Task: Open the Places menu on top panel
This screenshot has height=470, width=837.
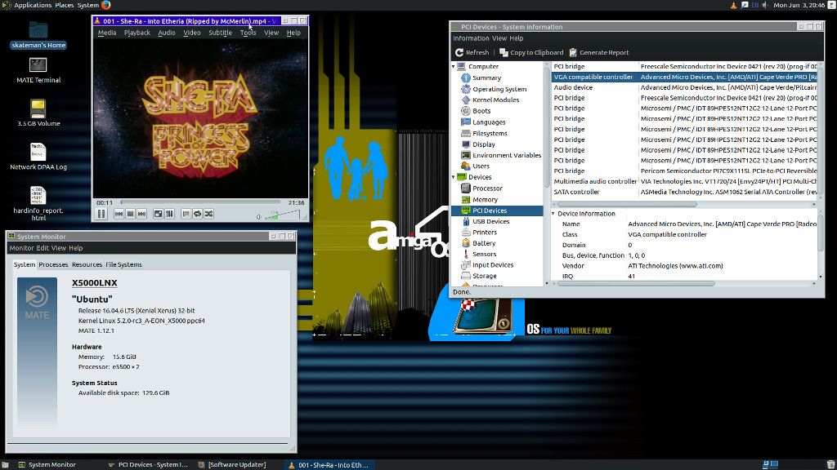Action: 64,6
